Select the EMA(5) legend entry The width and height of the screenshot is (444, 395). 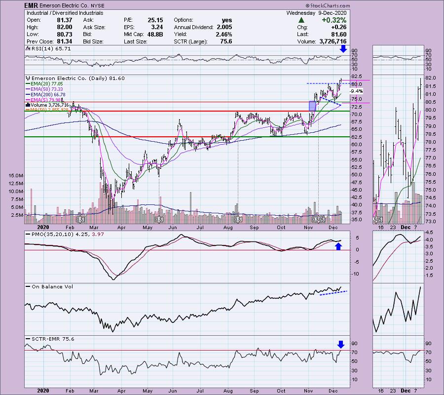tap(43, 100)
